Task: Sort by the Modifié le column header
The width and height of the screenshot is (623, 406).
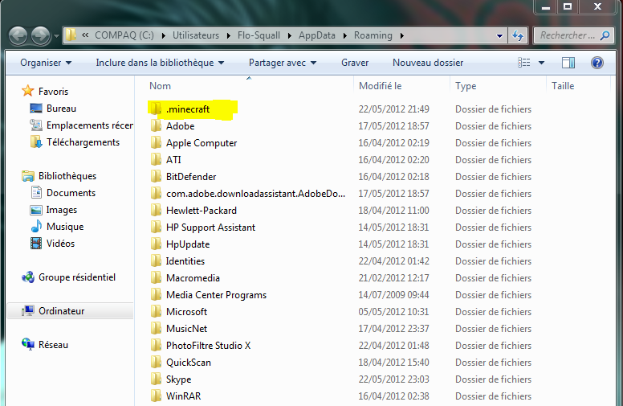Action: pyautogui.click(x=381, y=86)
